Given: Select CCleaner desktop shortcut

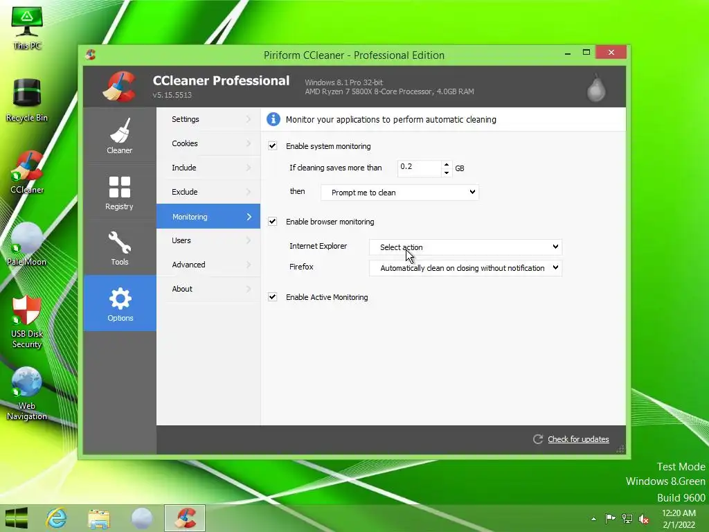Looking at the screenshot, I should pyautogui.click(x=27, y=172).
